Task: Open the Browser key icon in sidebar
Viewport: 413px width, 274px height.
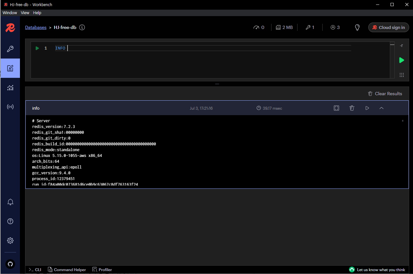Action: tap(10, 49)
